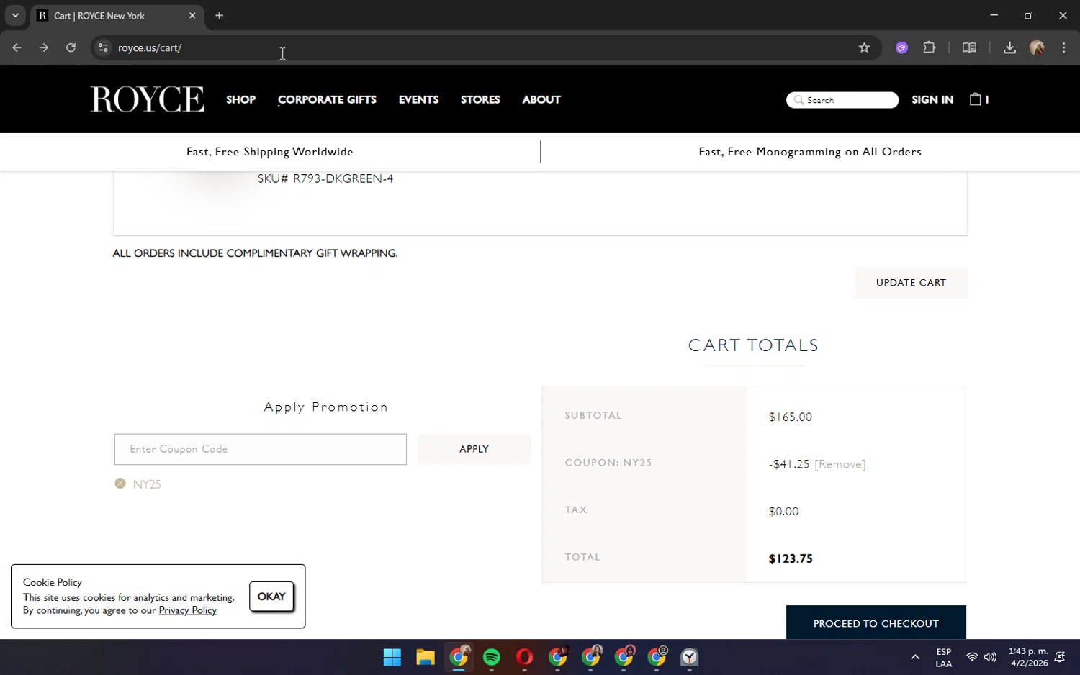Close the Cart ROYCE New York tab
The image size is (1080, 675).
(192, 15)
